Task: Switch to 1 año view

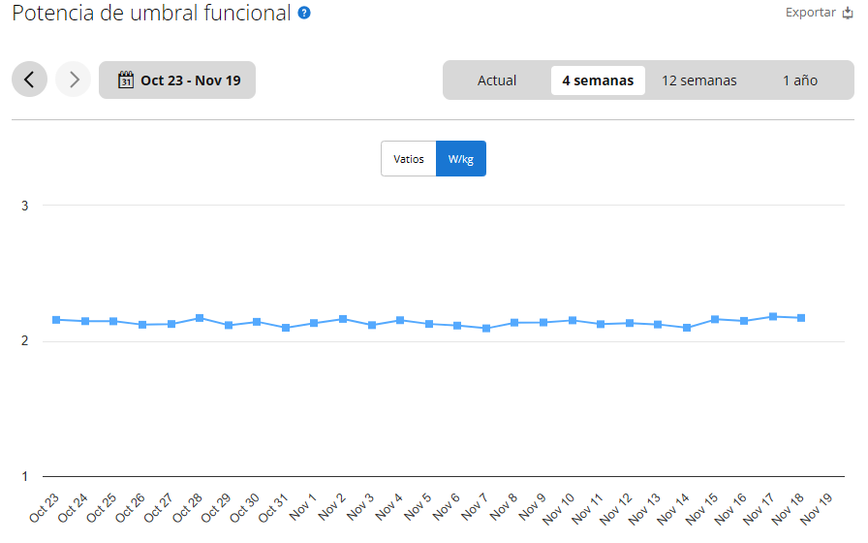Action: coord(799,80)
